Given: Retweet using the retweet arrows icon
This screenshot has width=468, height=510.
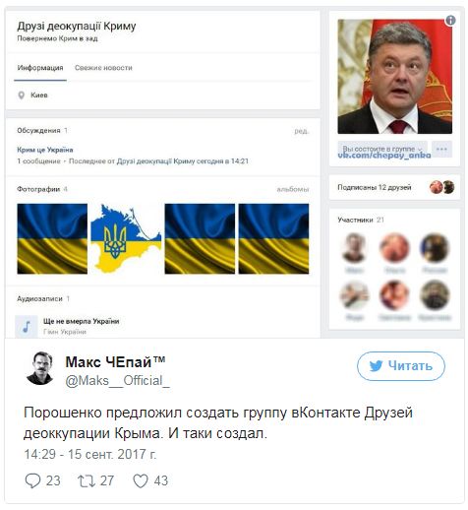Looking at the screenshot, I should point(87,480).
